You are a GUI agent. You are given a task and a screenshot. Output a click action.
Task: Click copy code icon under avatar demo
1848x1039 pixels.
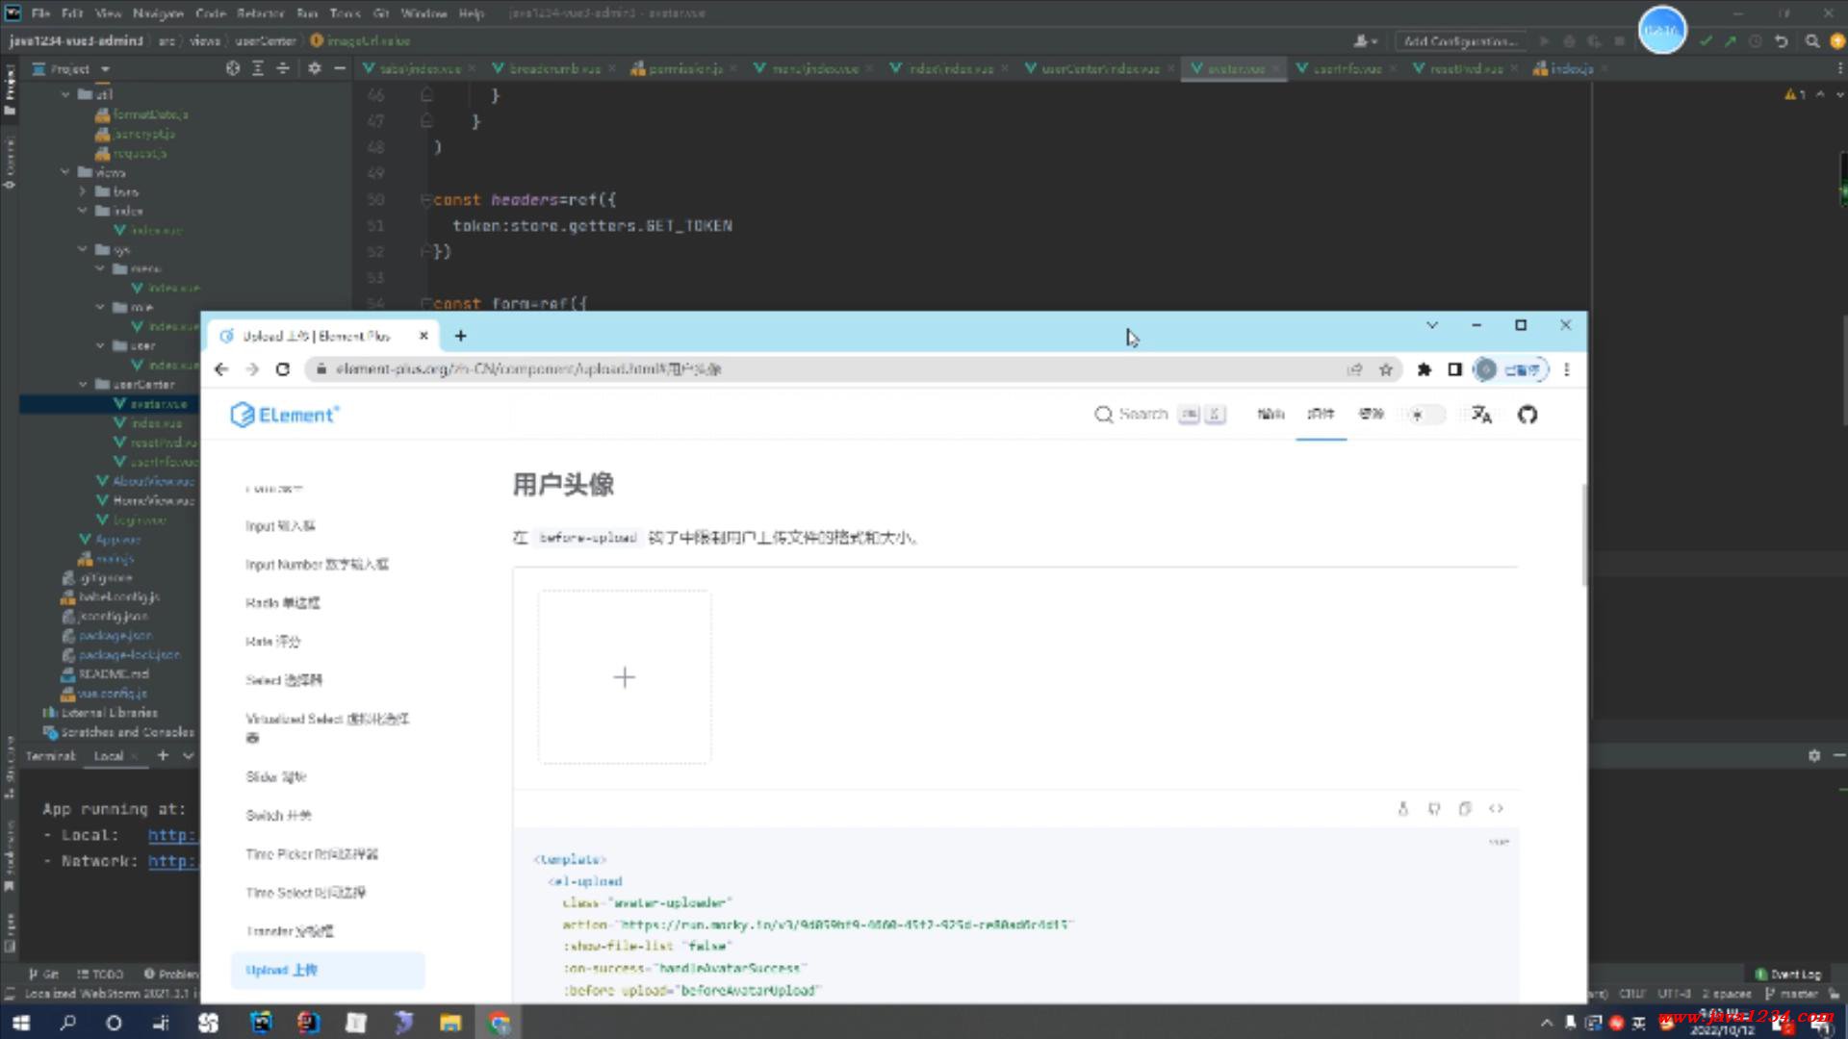point(1465,808)
